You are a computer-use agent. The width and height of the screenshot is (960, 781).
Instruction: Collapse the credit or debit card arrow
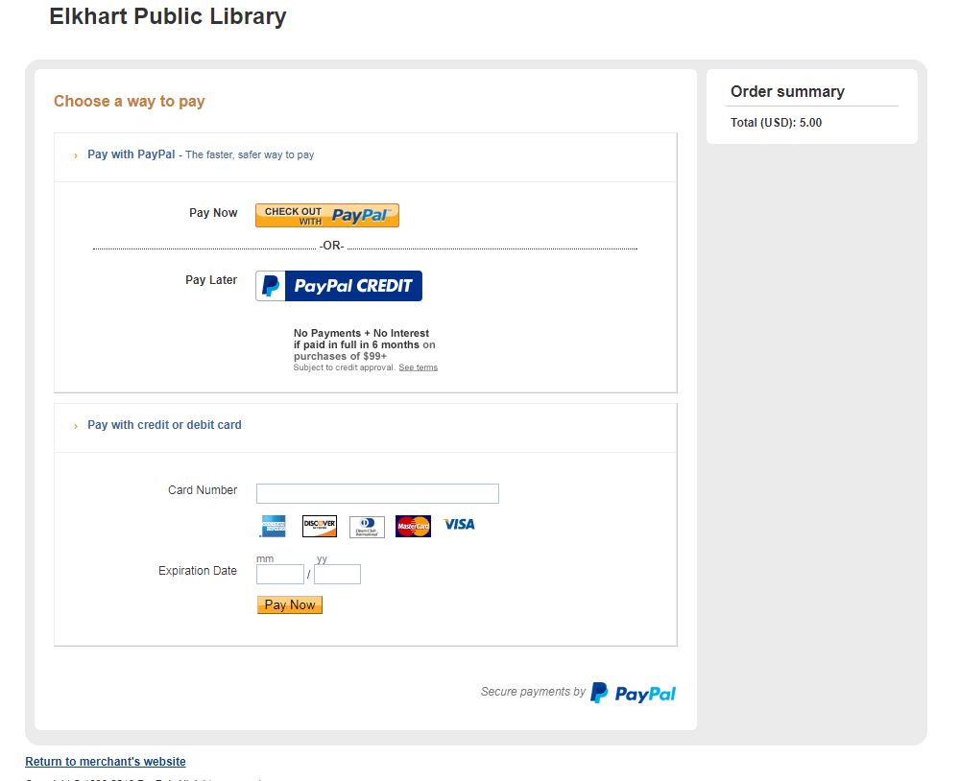pos(76,426)
